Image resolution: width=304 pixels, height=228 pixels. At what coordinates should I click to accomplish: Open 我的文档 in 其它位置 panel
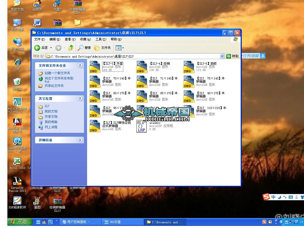(51, 111)
